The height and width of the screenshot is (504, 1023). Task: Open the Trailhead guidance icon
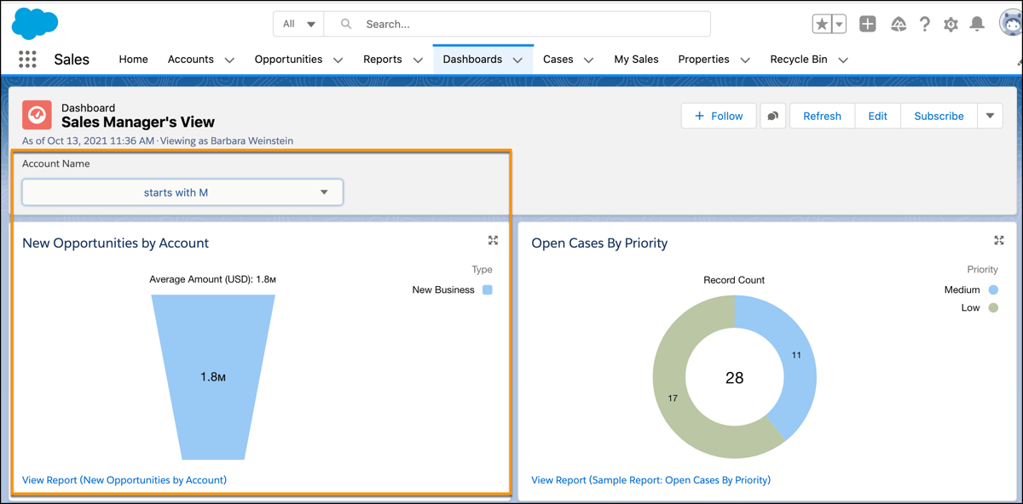pos(899,25)
